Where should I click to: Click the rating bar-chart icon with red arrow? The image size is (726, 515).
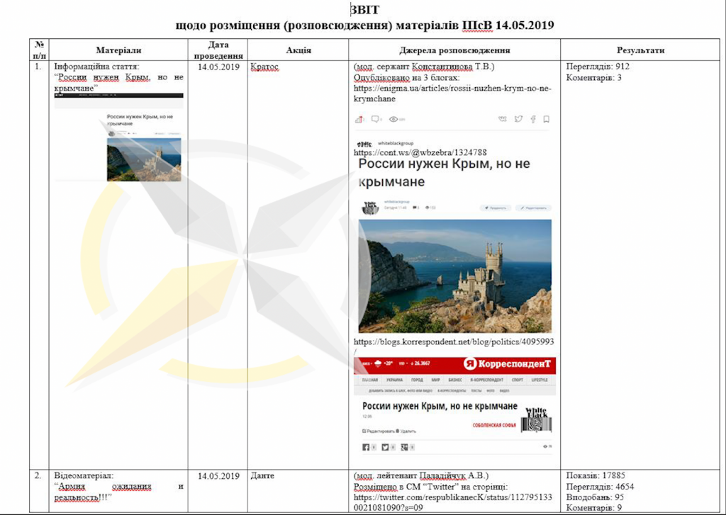click(x=359, y=119)
